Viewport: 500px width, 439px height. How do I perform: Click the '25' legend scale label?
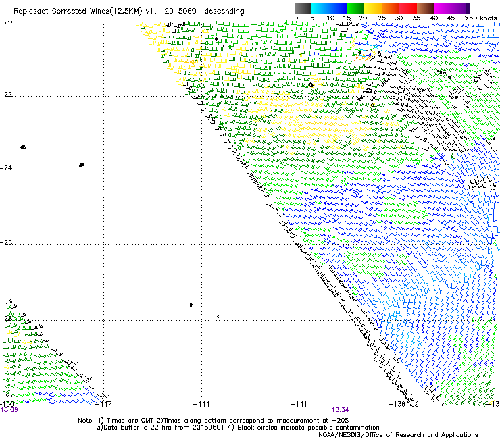[382, 18]
